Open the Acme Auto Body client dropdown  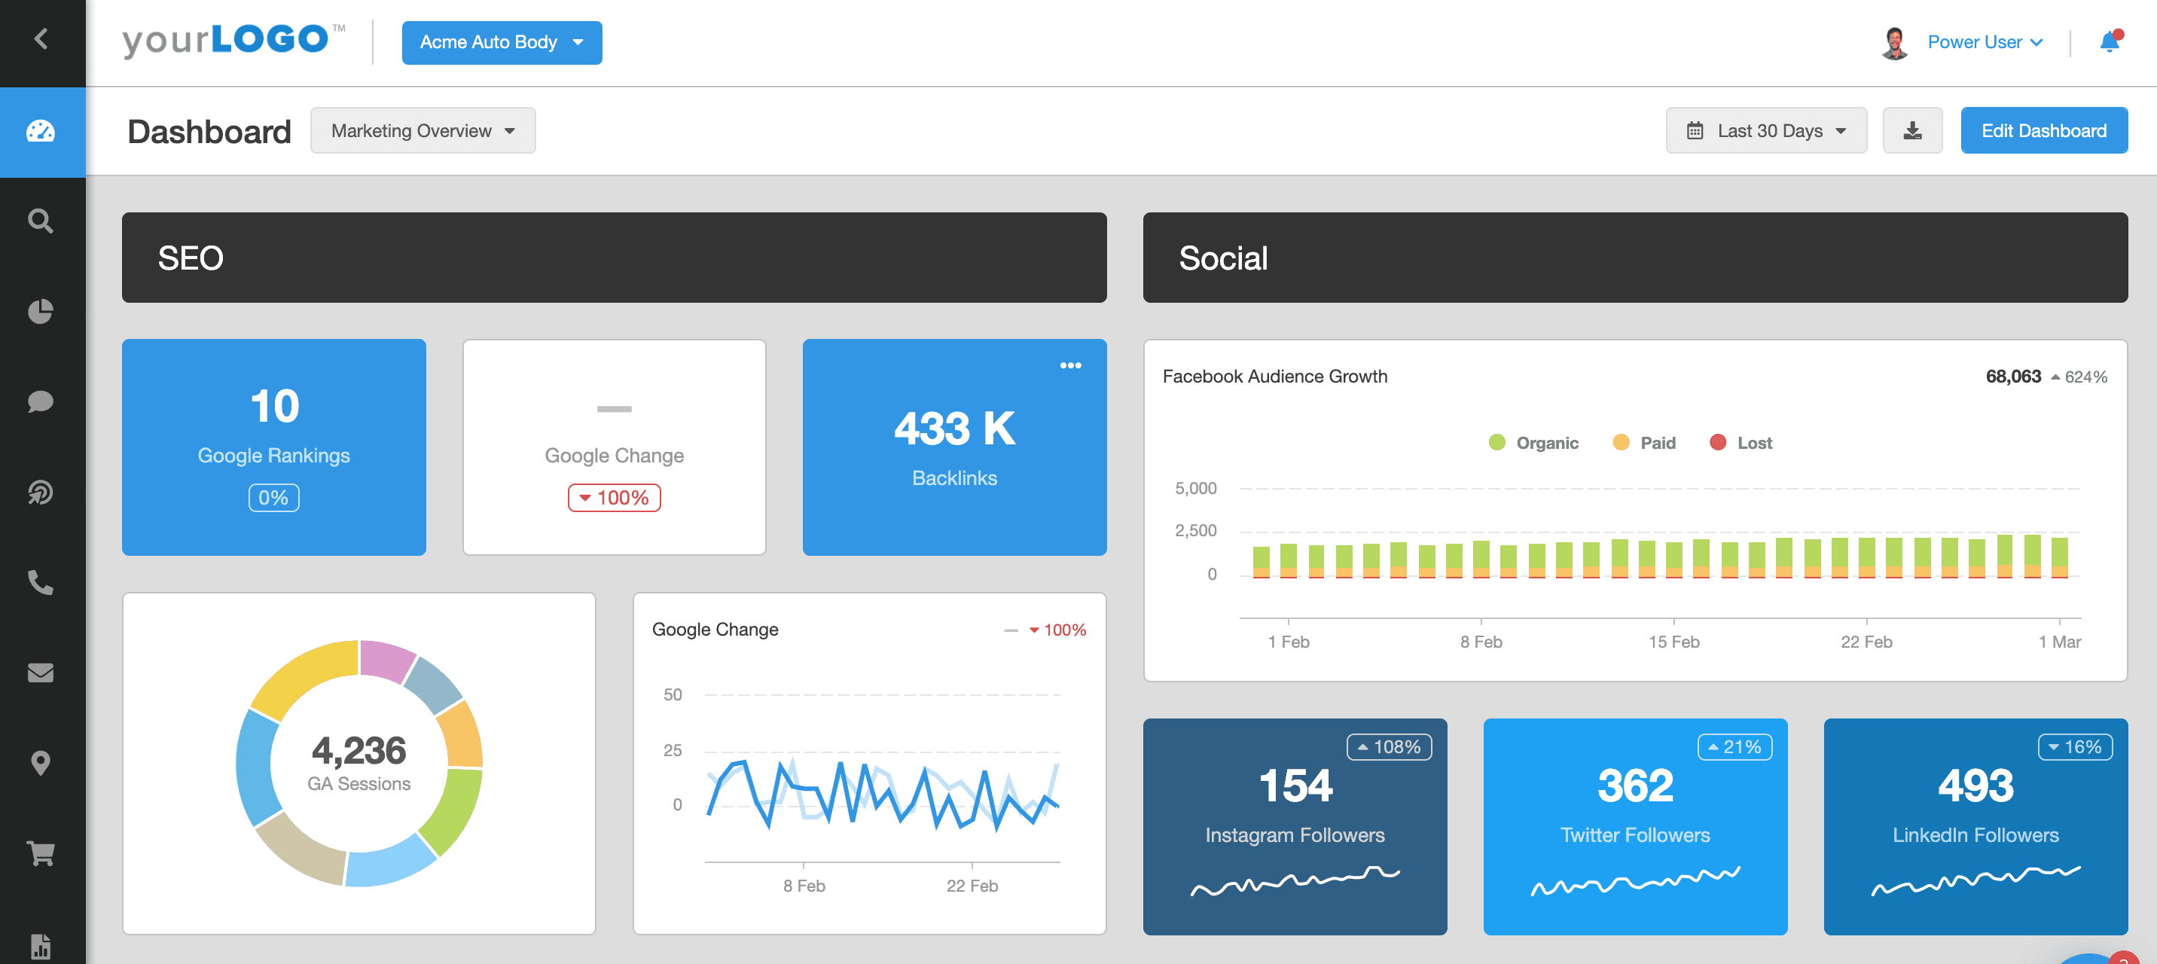[x=501, y=42]
